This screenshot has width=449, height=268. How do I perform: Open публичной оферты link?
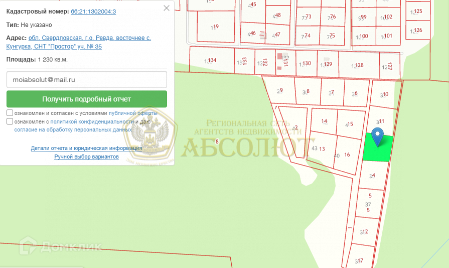pos(133,113)
